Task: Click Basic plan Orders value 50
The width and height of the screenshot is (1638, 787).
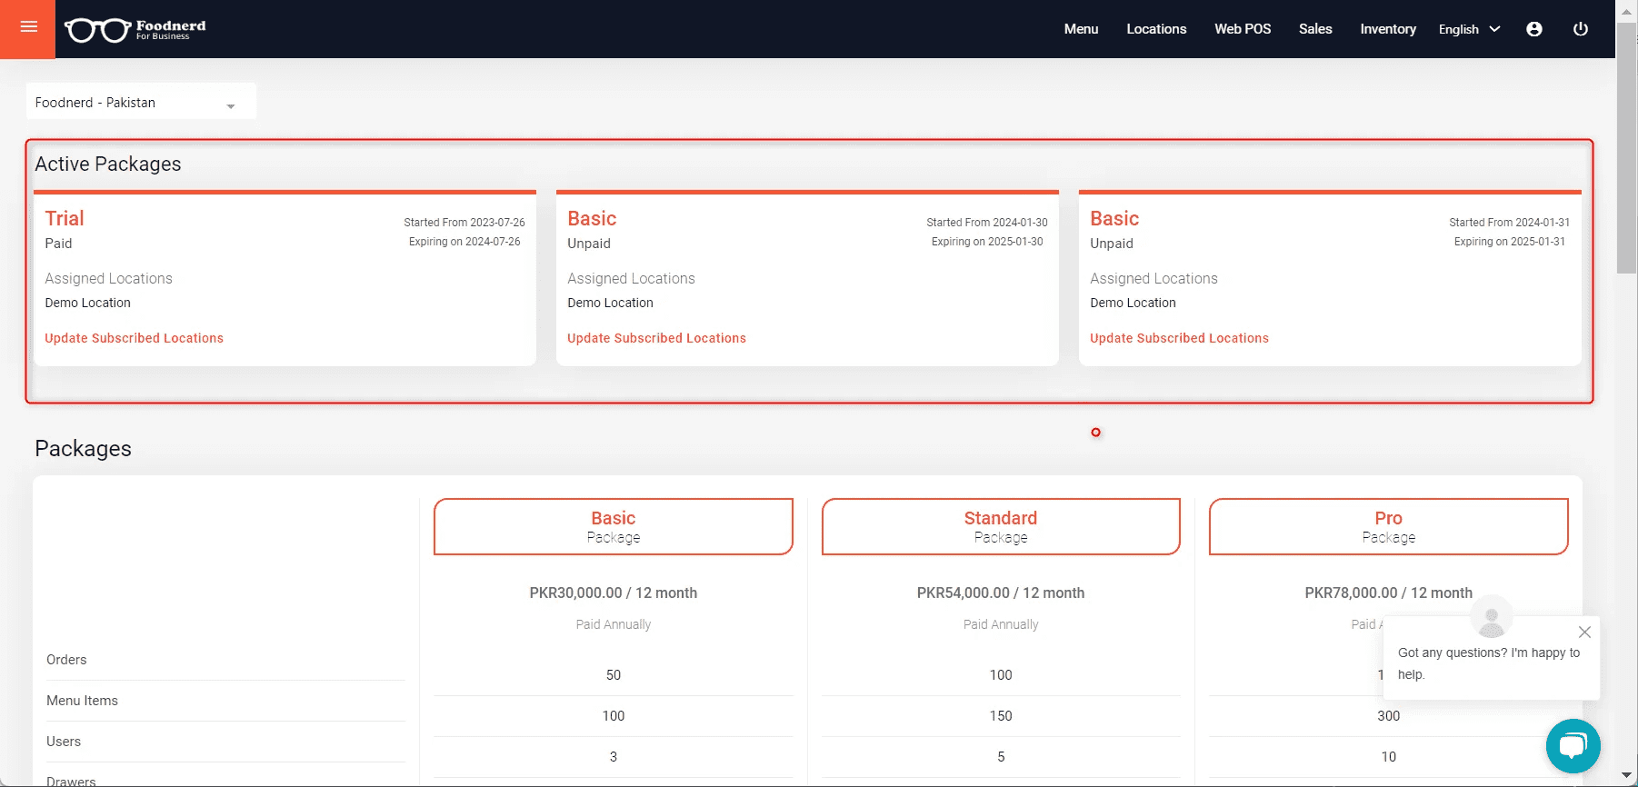Action: 614,675
